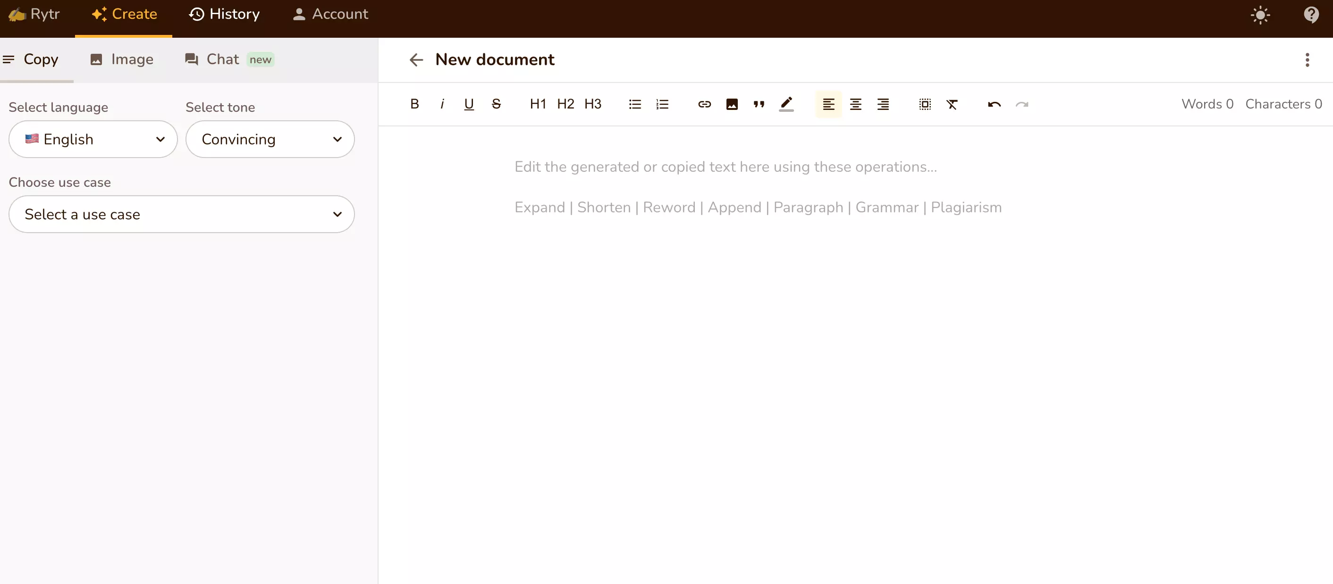
Task: Apply italic formatting to text
Action: [442, 104]
